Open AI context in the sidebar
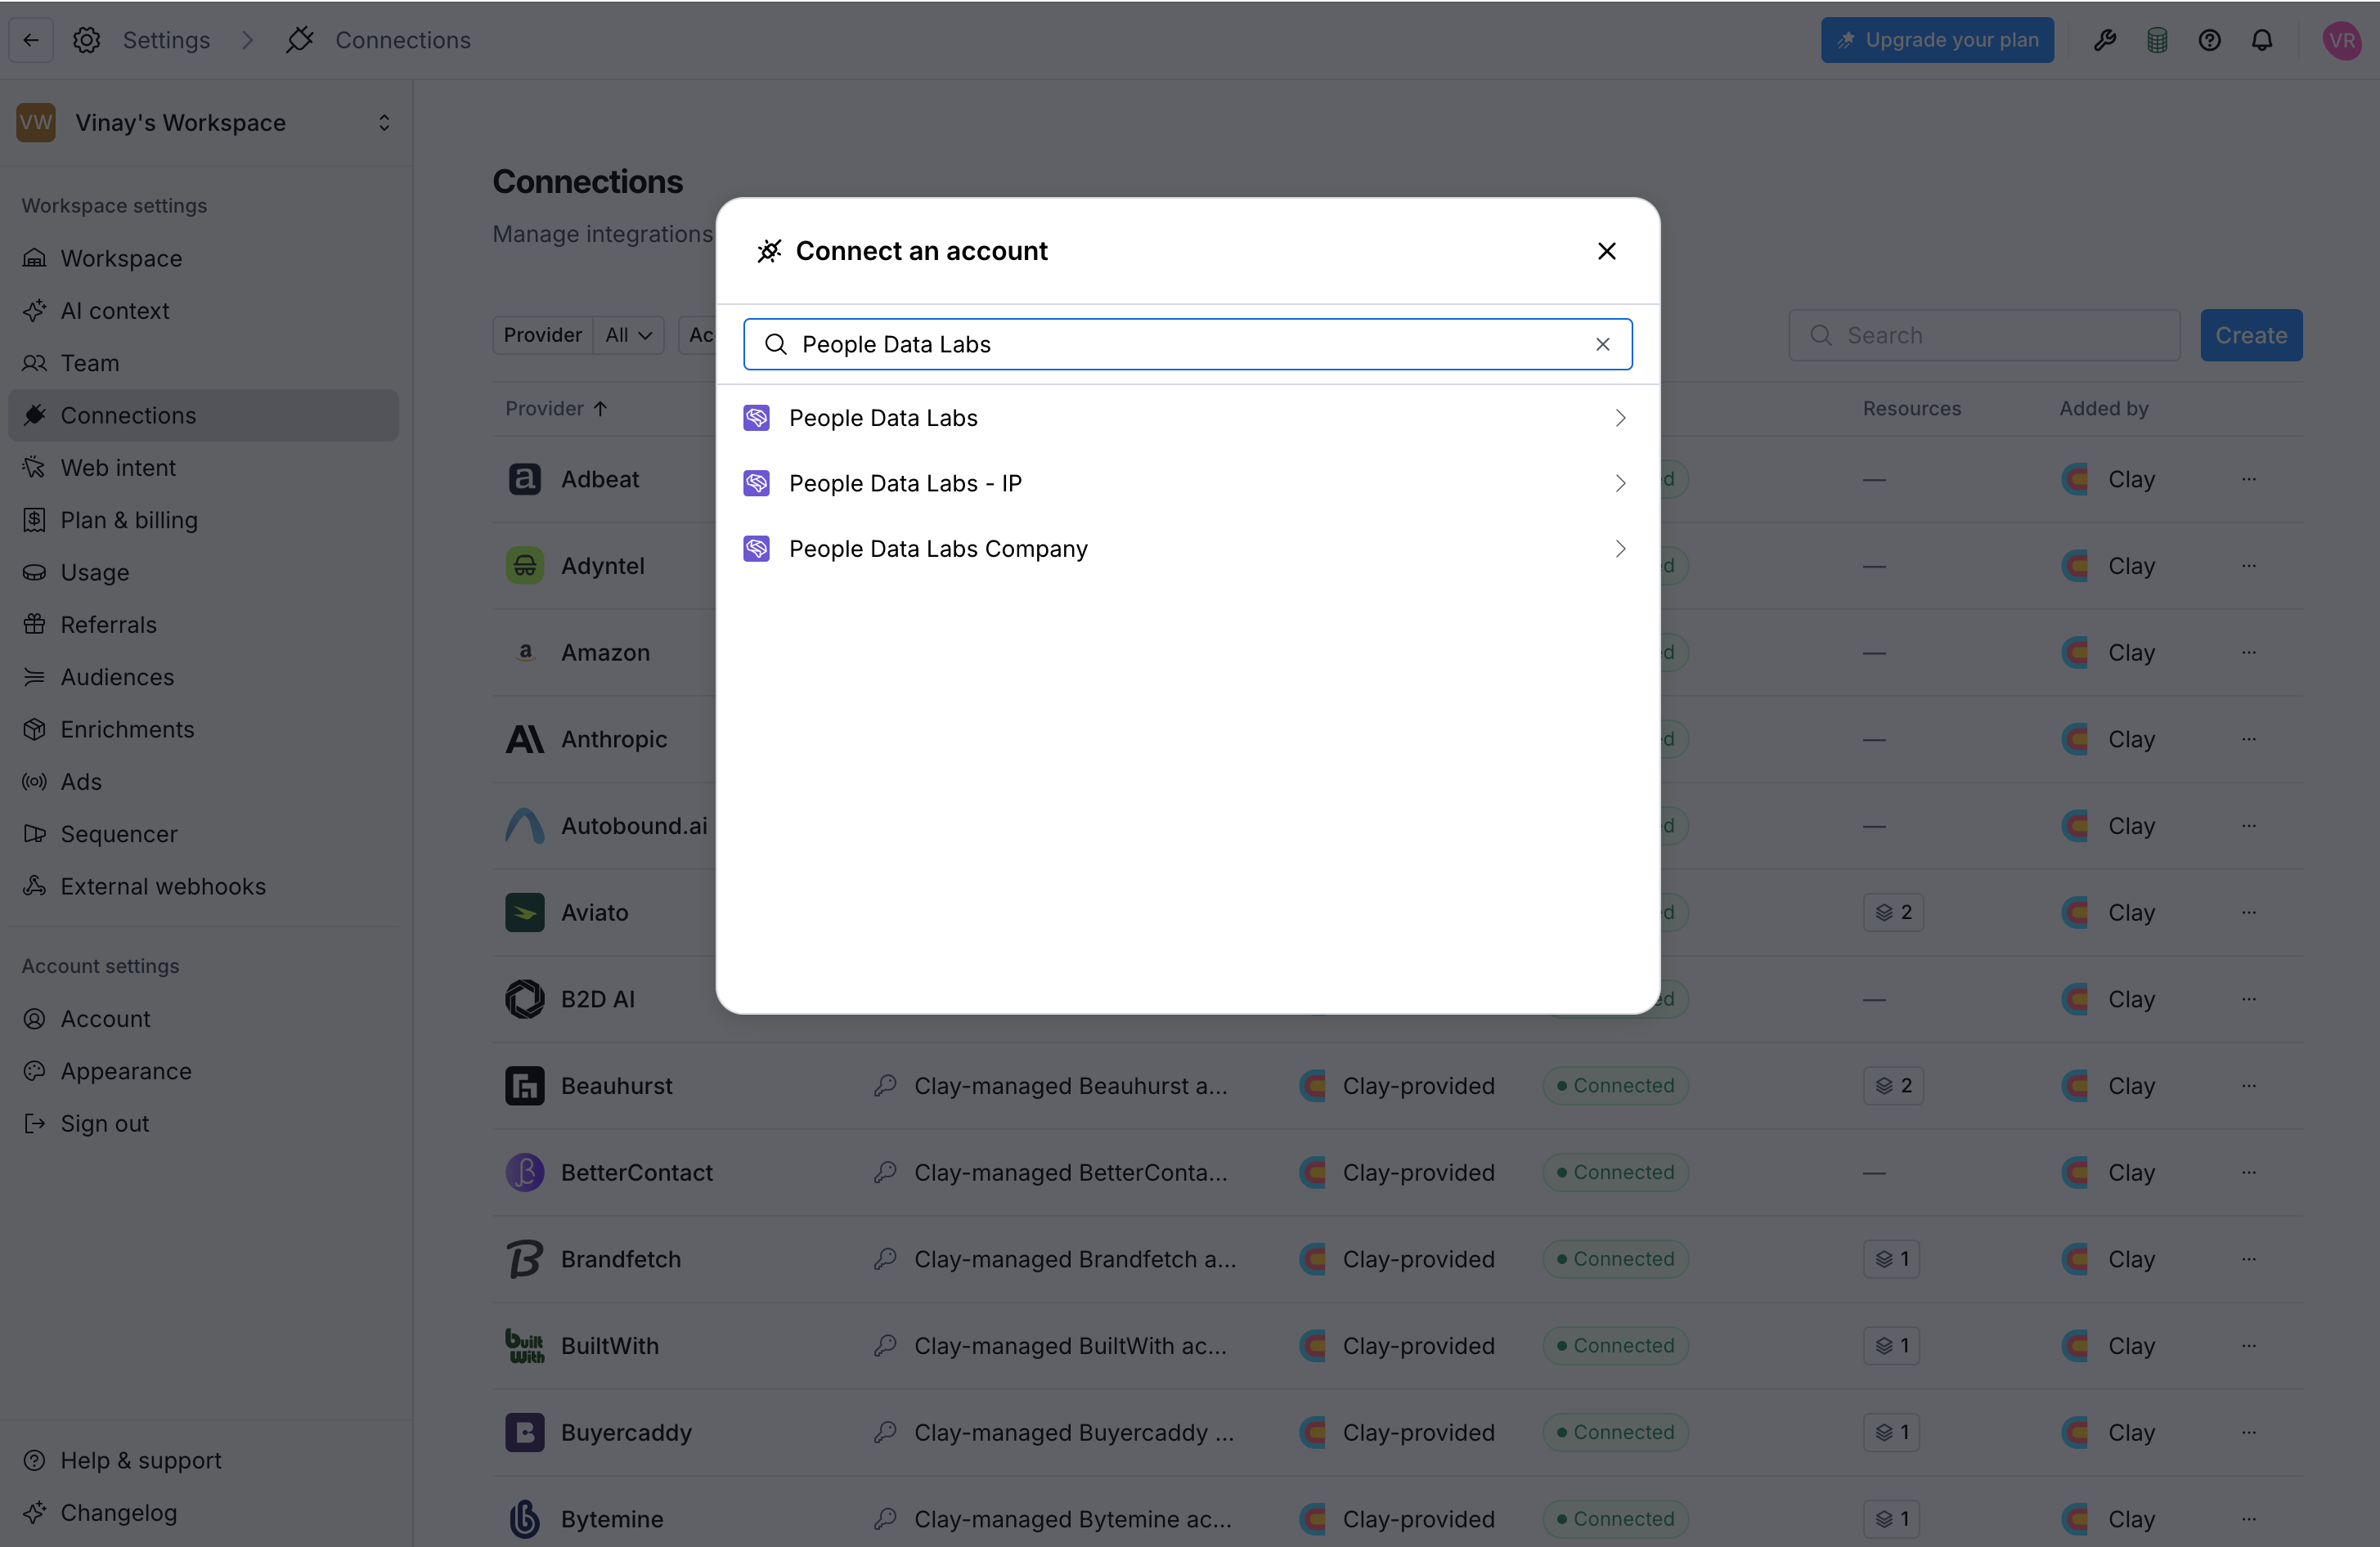Screen dimensions: 2380x1547 coord(204,311)
